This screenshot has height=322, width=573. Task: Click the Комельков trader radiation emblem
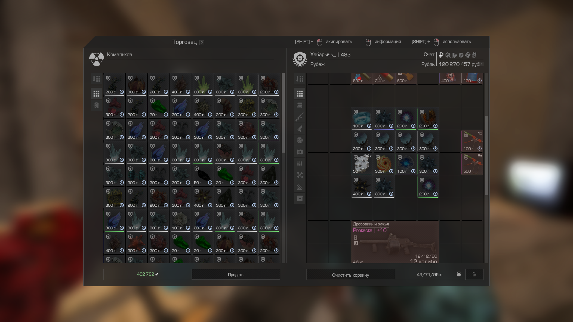pyautogui.click(x=96, y=59)
